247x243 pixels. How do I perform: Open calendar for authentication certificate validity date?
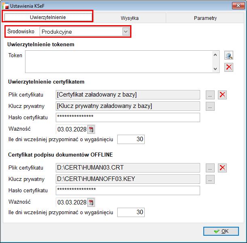[91, 129]
